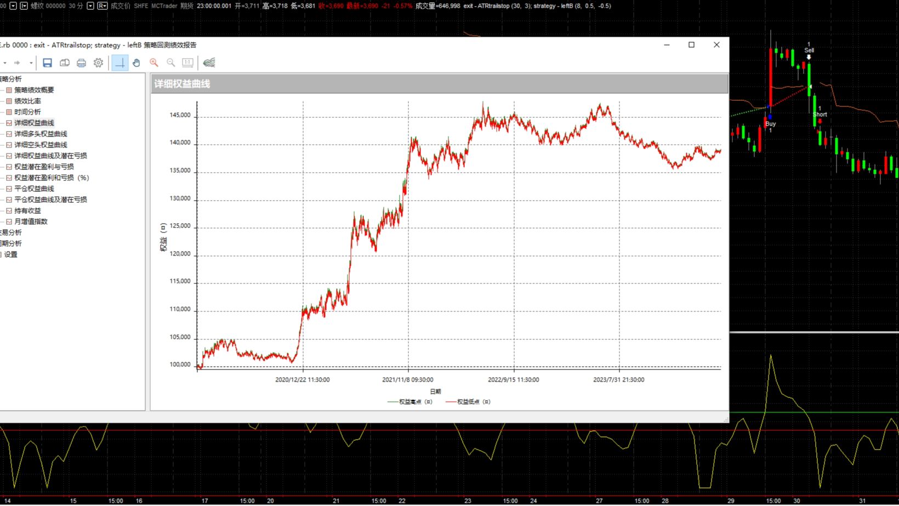Toggle the crosshair cursor tool
Viewport: 899px width, 506px height.
120,62
